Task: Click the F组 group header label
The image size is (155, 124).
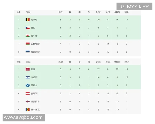Action: tap(19, 62)
